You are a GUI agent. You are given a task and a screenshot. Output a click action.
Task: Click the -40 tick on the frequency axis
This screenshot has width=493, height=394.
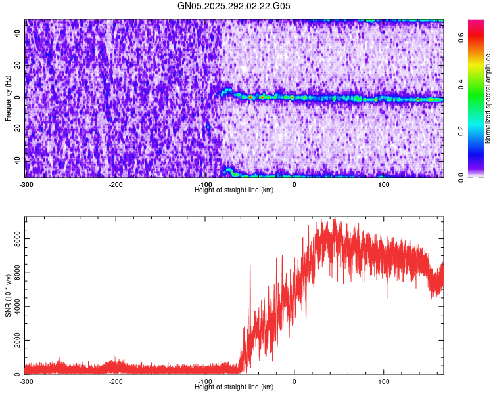(18, 160)
